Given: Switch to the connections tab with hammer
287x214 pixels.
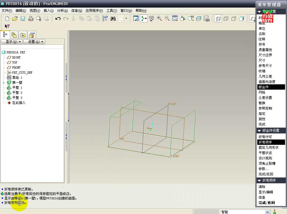Looking at the screenshot, I should (x=32, y=35).
